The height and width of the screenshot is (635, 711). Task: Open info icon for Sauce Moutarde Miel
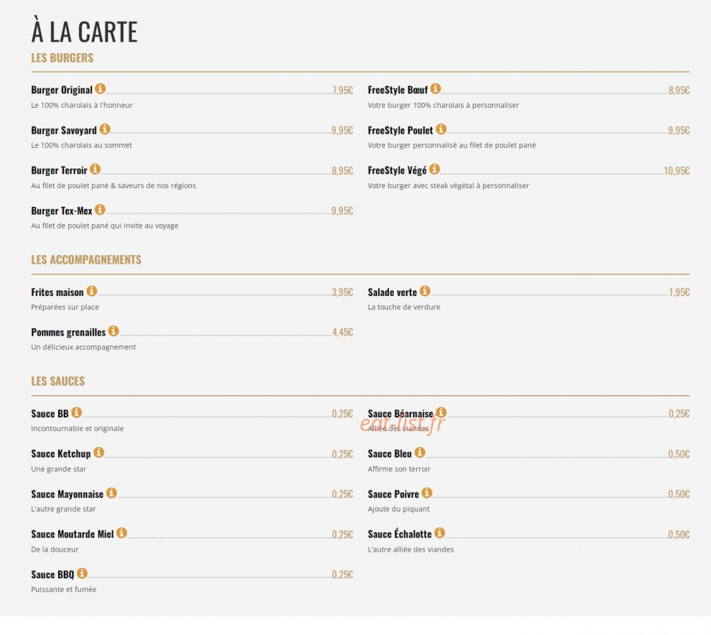pyautogui.click(x=121, y=533)
